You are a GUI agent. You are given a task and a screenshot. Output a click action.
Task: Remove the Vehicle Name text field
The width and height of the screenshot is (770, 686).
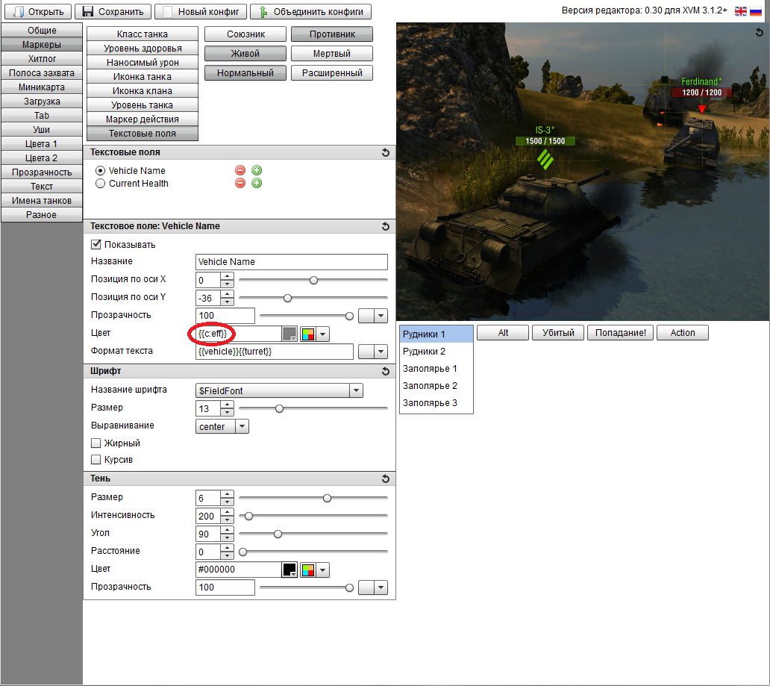pyautogui.click(x=240, y=170)
